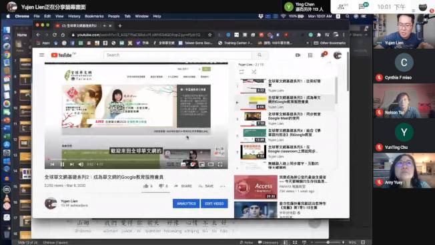Click the SAVE button under the video
435x245 pixels.
tap(206, 186)
